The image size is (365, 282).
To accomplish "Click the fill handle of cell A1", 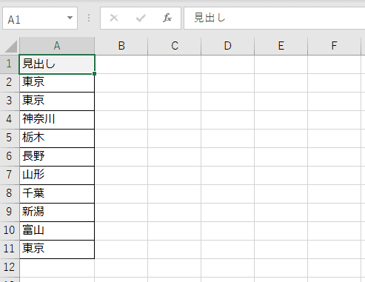I will coord(95,73).
